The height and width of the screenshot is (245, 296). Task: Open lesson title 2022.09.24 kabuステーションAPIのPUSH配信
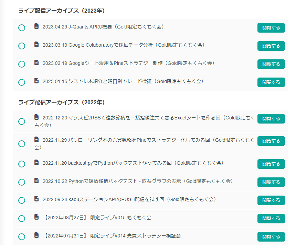coord(129,199)
